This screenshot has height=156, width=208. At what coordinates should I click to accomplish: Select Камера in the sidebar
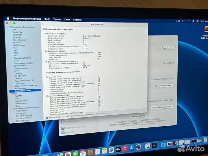(x=18, y=73)
